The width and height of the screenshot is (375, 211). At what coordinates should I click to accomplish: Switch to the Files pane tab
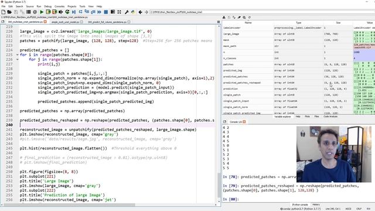tap(316, 117)
